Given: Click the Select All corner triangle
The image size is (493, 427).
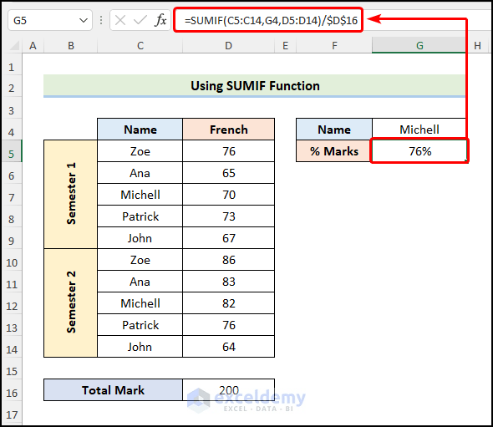Looking at the screenshot, I should (14, 46).
